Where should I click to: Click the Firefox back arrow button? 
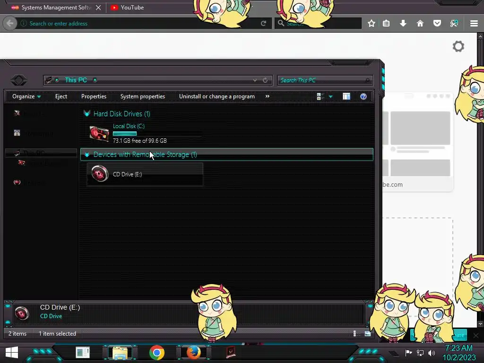click(9, 24)
